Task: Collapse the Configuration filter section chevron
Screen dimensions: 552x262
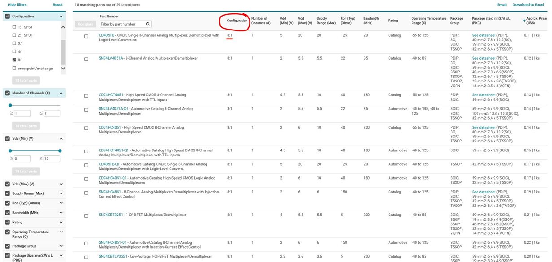Action: (x=61, y=17)
